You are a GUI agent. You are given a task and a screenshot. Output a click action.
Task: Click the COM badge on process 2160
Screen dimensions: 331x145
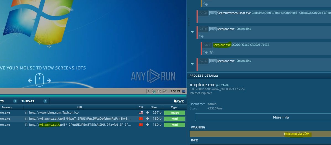coord(213,29)
